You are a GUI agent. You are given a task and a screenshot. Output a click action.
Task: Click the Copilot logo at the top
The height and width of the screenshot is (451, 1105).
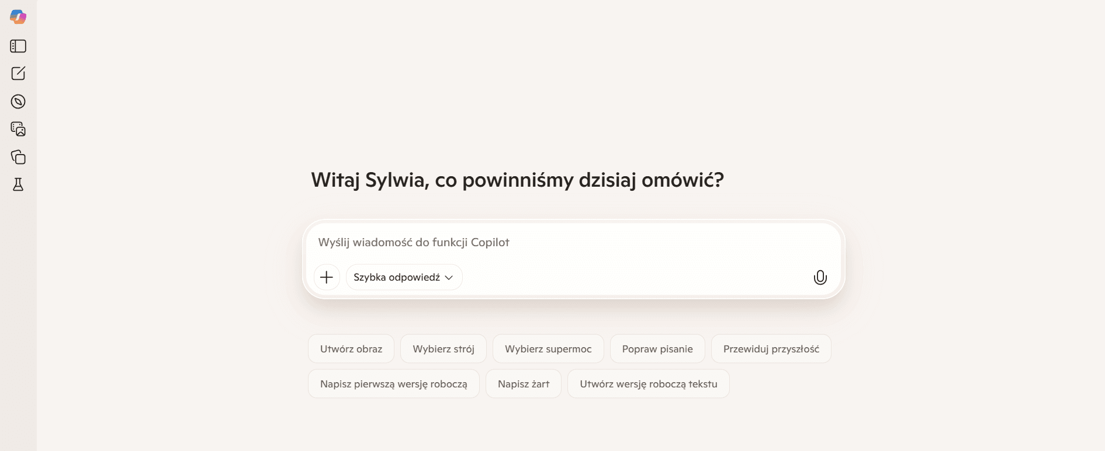(18, 17)
